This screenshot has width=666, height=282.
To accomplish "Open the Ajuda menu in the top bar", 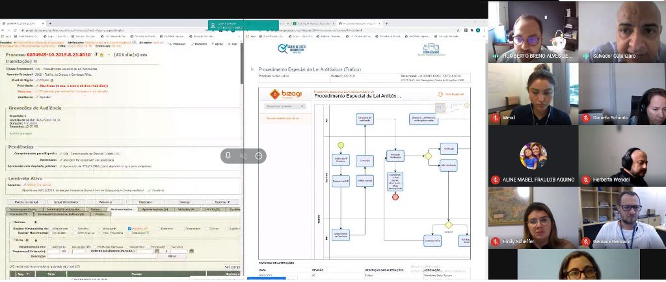I will click(217, 43).
